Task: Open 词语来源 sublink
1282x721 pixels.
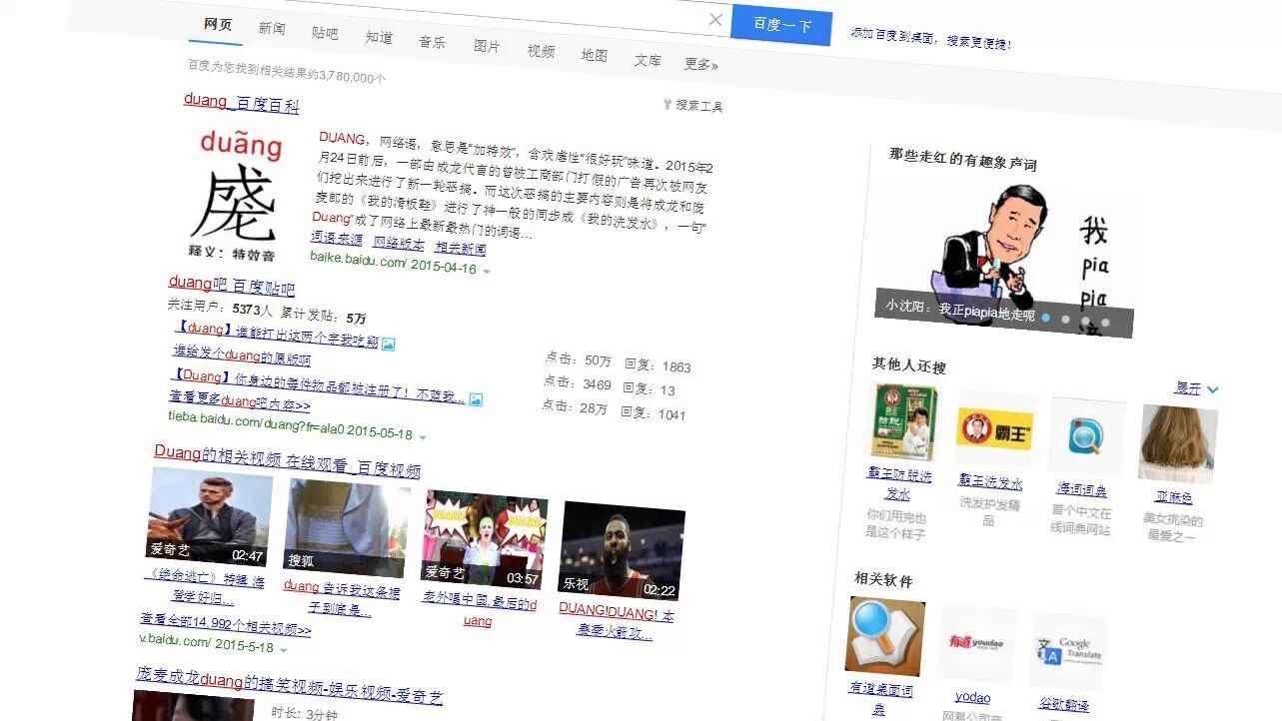Action: pos(337,239)
